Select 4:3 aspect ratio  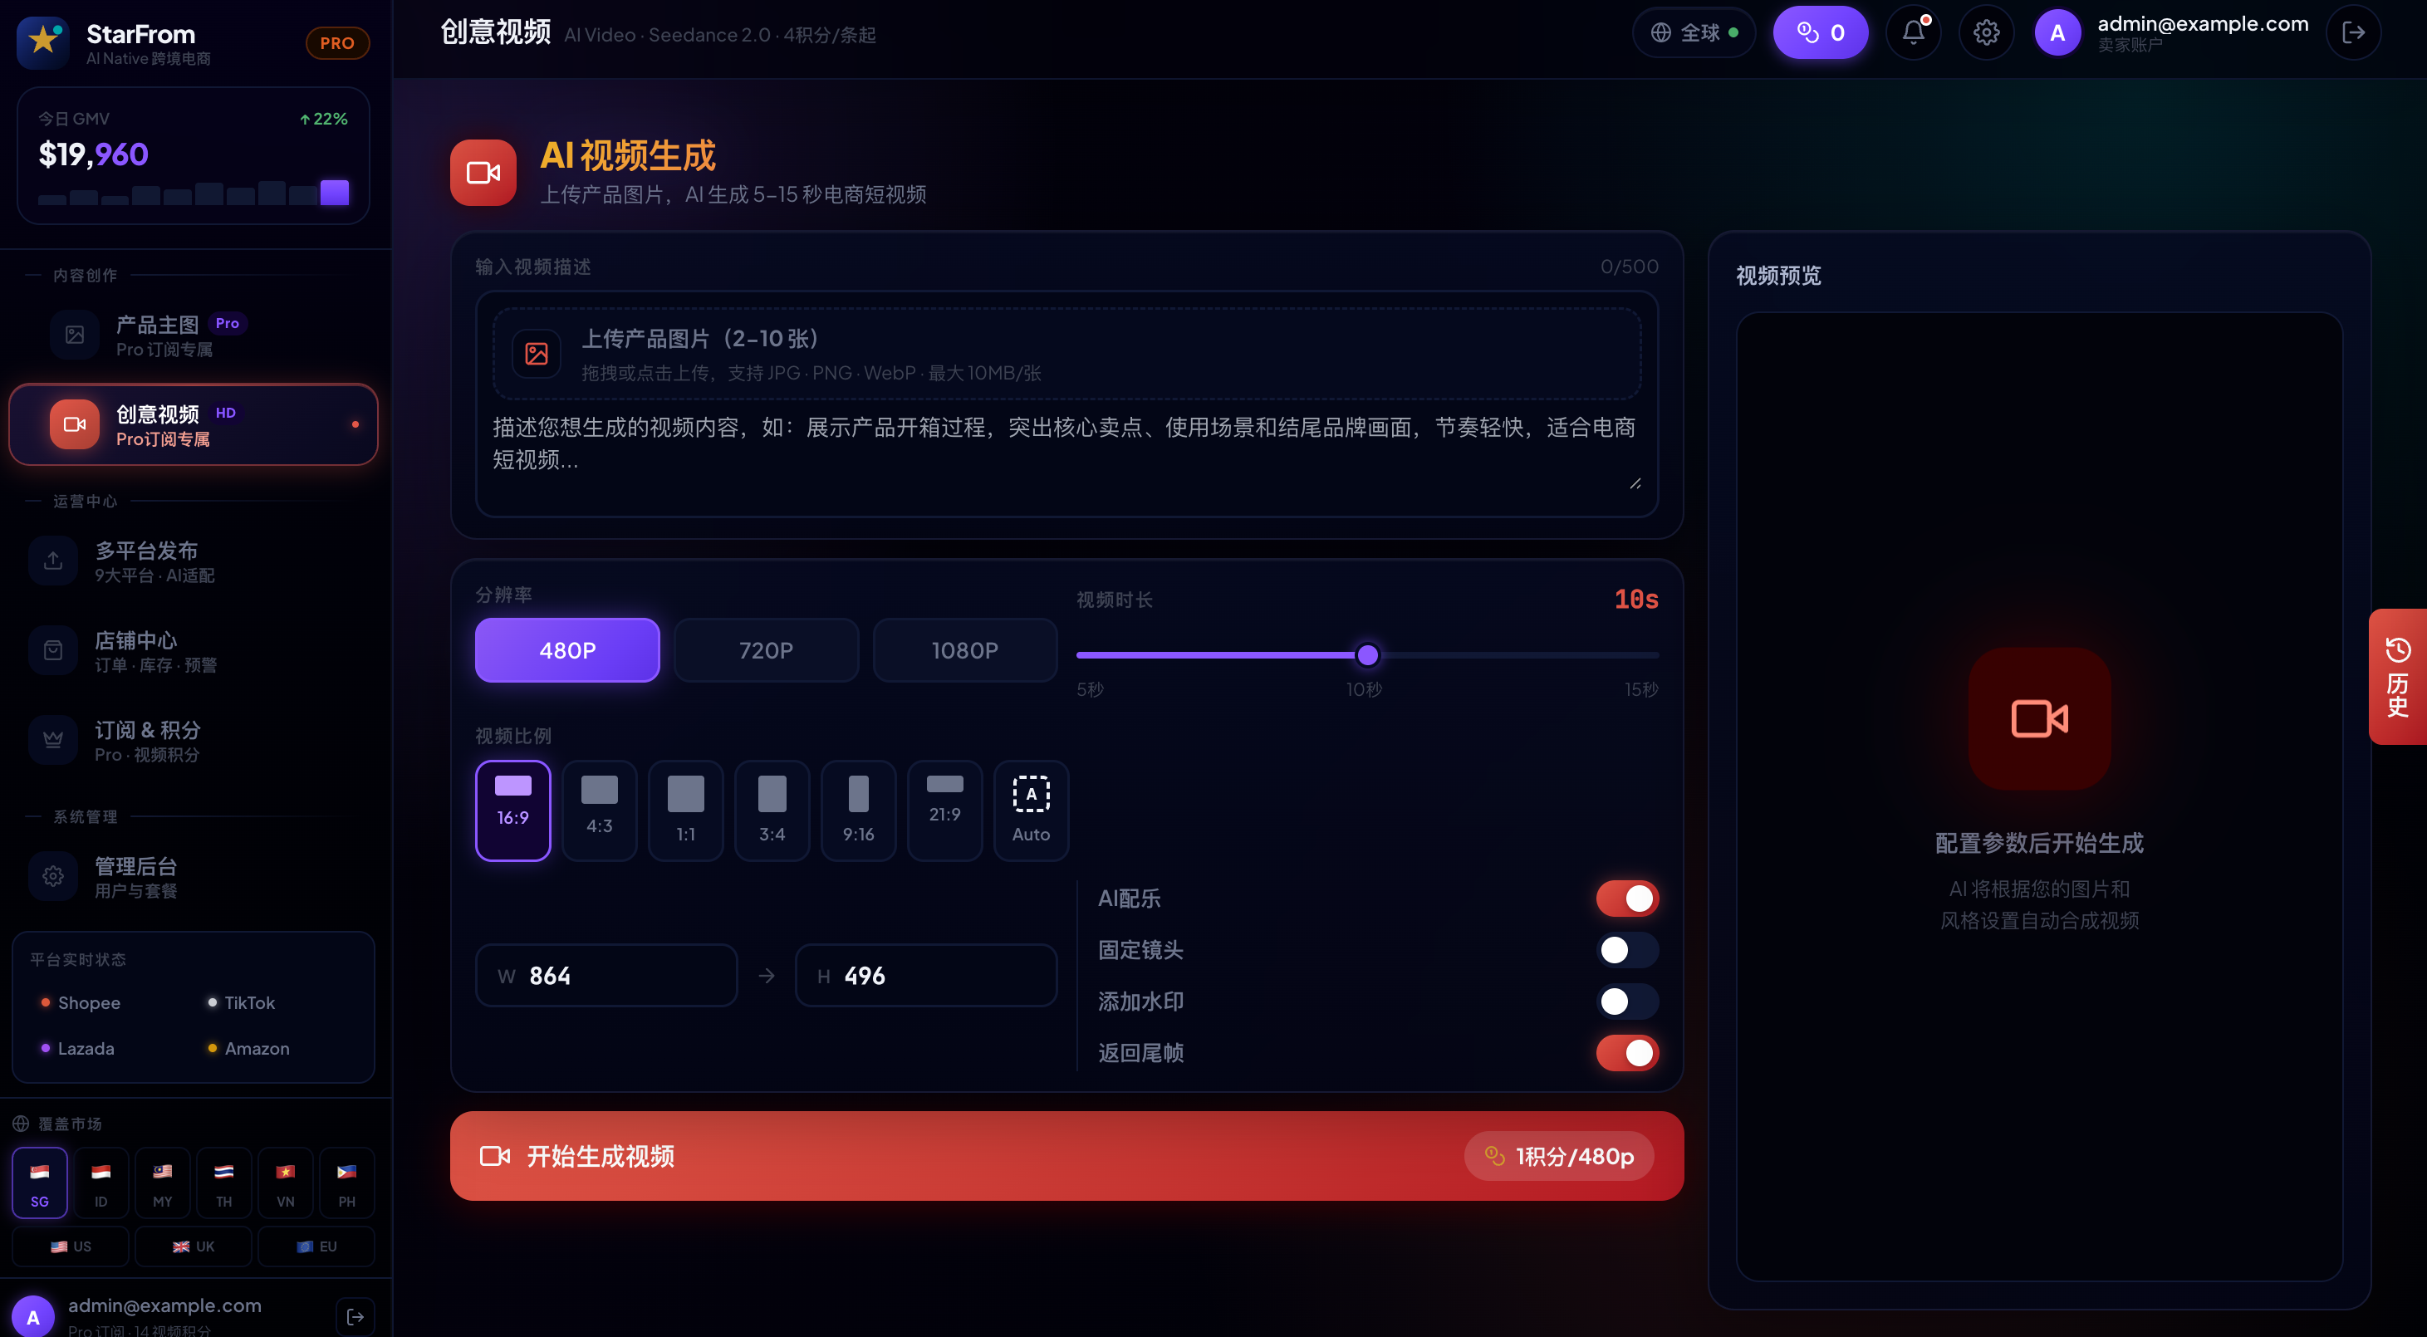pyautogui.click(x=599, y=811)
